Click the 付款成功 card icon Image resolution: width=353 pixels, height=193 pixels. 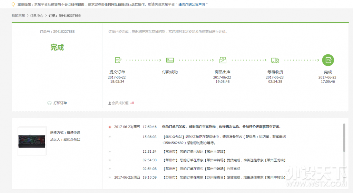(x=170, y=60)
